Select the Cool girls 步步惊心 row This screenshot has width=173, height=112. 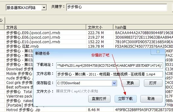point(20,83)
